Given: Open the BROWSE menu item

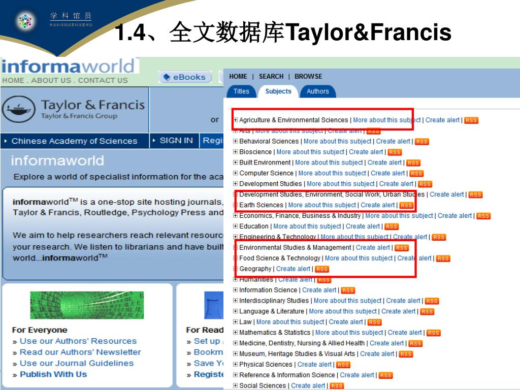Looking at the screenshot, I should point(308,76).
